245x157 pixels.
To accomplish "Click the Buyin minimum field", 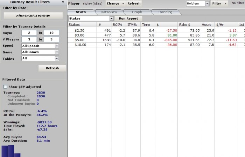I will (29, 33).
